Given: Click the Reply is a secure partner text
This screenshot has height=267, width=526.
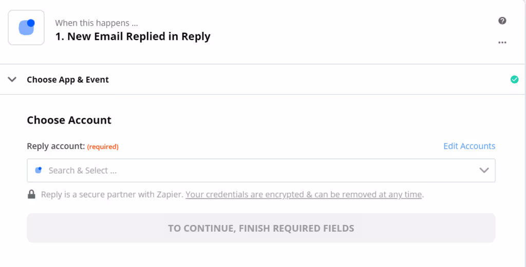Looking at the screenshot, I should click(112, 194).
